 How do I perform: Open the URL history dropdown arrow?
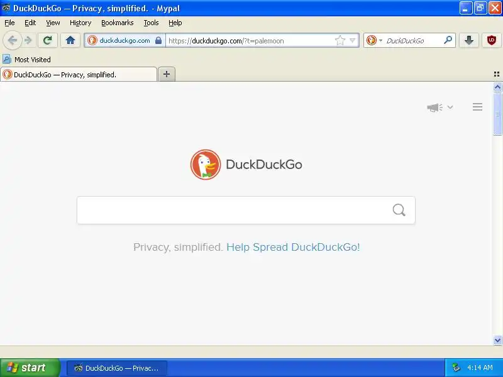(353, 40)
